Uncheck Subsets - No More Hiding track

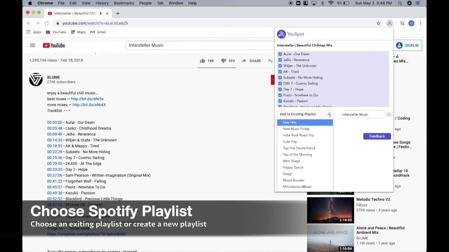(280, 78)
